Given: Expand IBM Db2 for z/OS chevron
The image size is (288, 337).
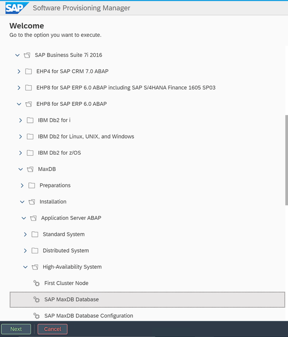Looking at the screenshot, I should point(20,153).
